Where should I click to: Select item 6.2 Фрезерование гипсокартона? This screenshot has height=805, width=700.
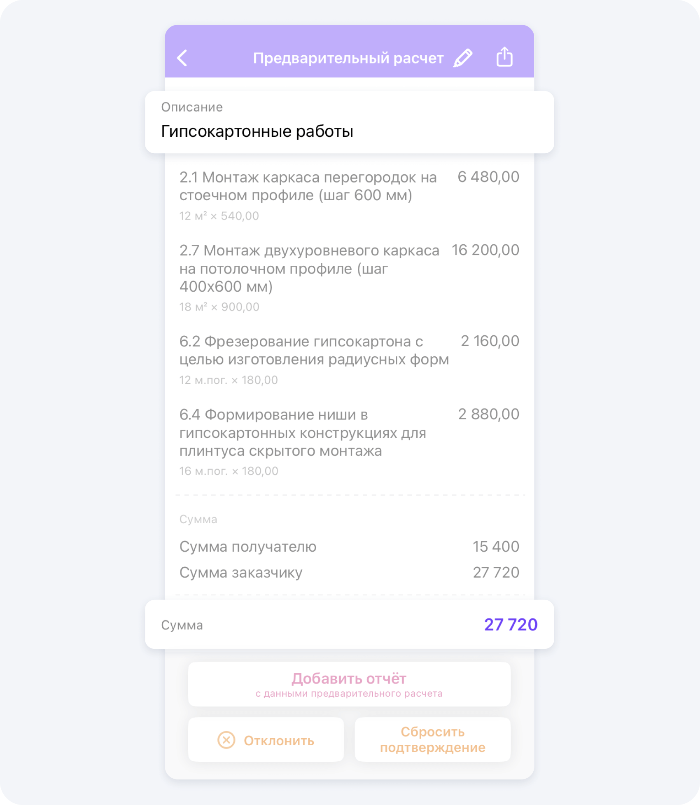[314, 351]
